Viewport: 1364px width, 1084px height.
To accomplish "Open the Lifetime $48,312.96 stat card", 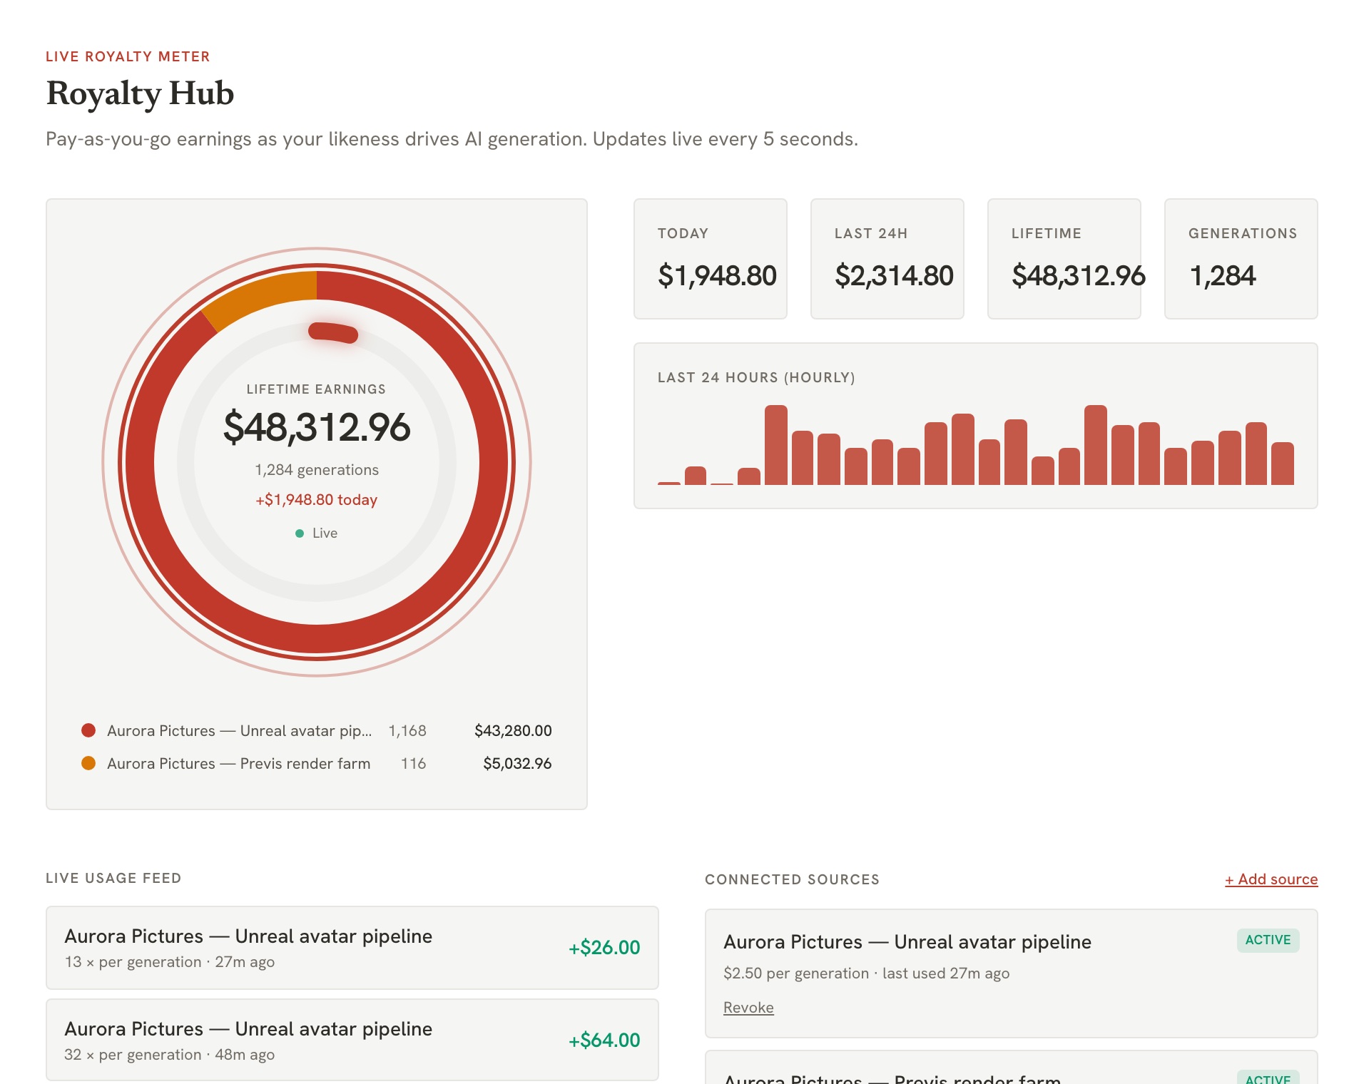I will (x=1064, y=259).
